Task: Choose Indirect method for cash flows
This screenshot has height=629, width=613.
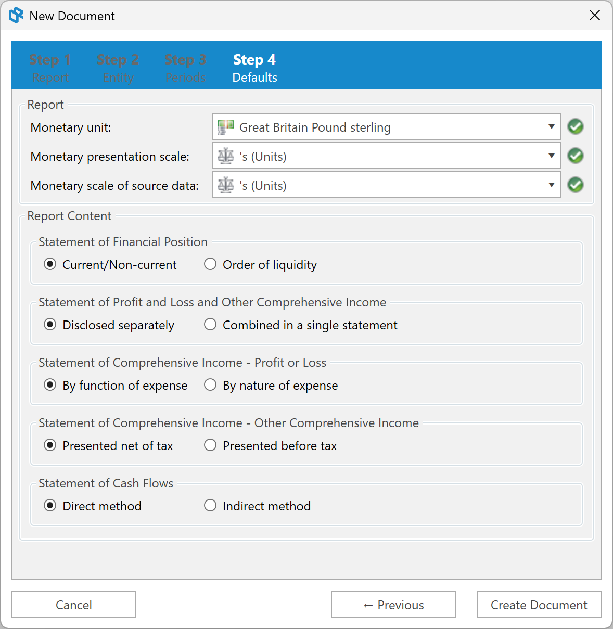Action: point(258,506)
